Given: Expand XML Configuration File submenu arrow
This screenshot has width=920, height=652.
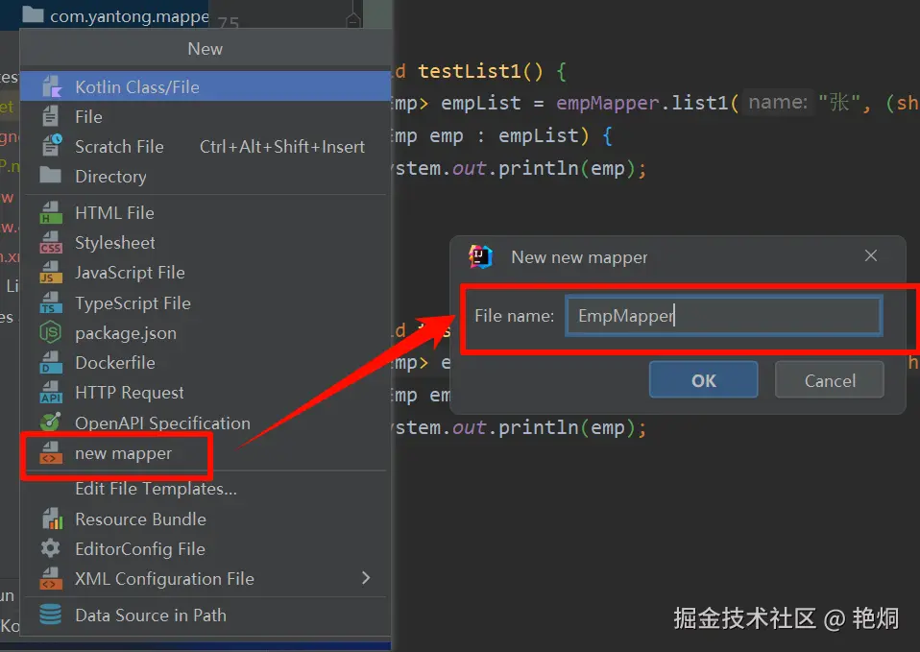Looking at the screenshot, I should (x=366, y=578).
